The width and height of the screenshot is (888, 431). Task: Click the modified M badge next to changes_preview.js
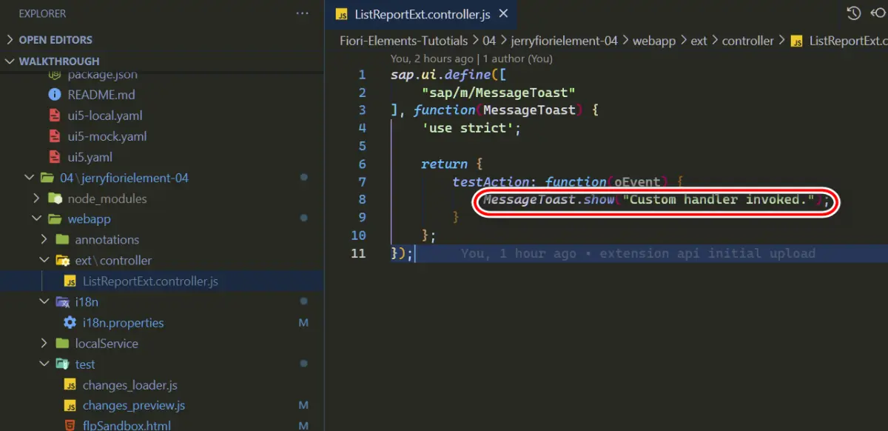pyautogui.click(x=303, y=406)
